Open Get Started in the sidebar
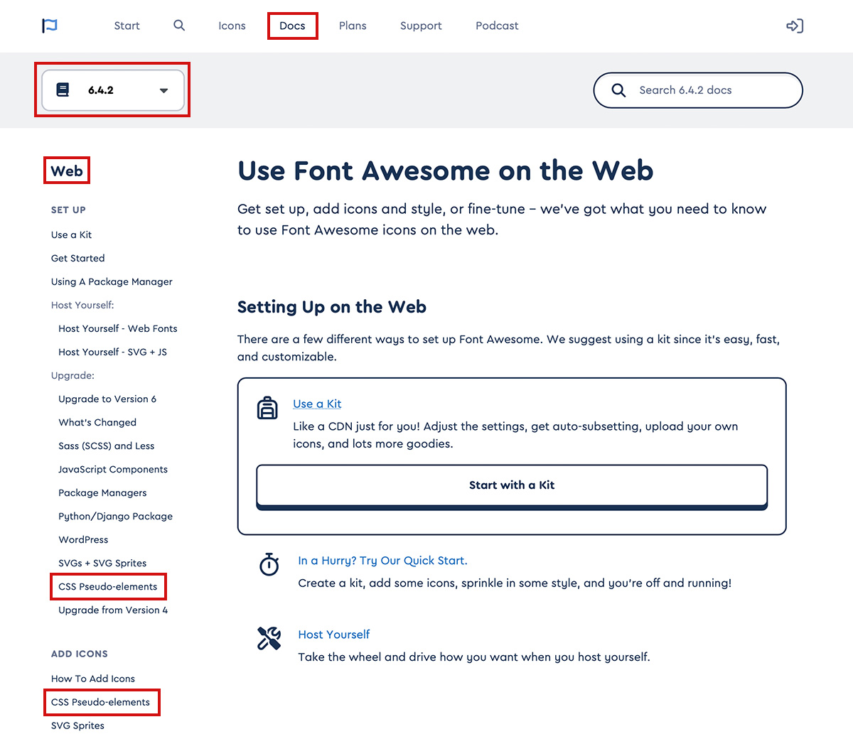 [x=77, y=258]
